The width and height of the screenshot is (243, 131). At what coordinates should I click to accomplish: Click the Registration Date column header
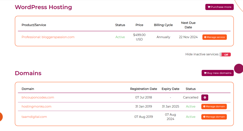(x=143, y=89)
